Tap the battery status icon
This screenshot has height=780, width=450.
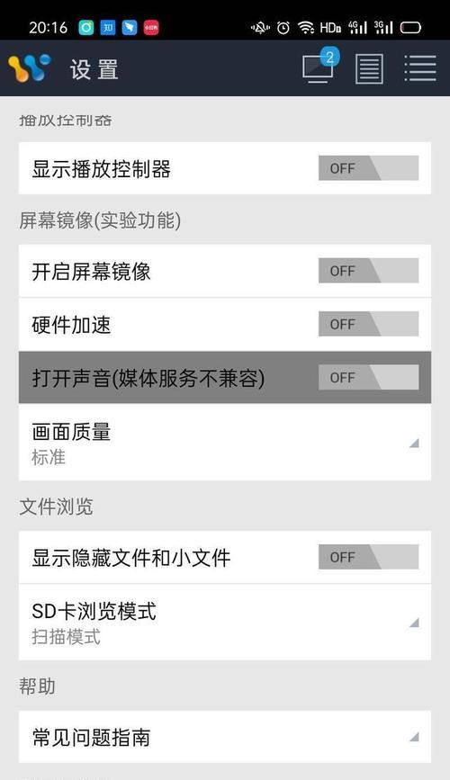pyautogui.click(x=410, y=28)
